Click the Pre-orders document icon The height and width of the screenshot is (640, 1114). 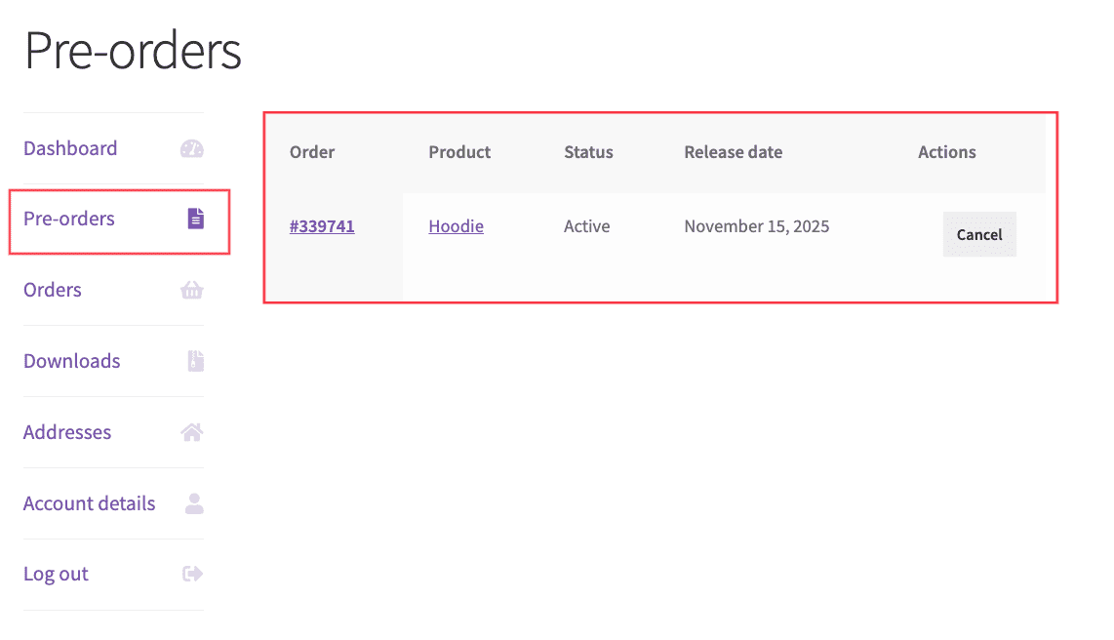tap(196, 219)
